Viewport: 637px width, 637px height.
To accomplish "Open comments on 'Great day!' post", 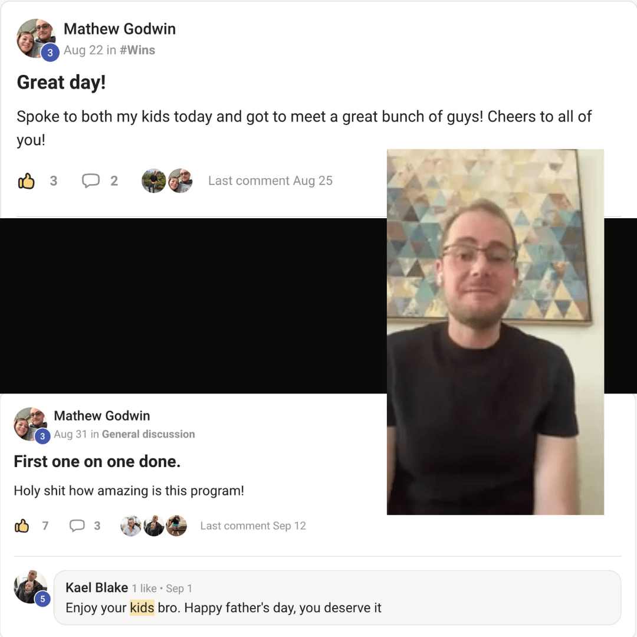I will (x=91, y=181).
